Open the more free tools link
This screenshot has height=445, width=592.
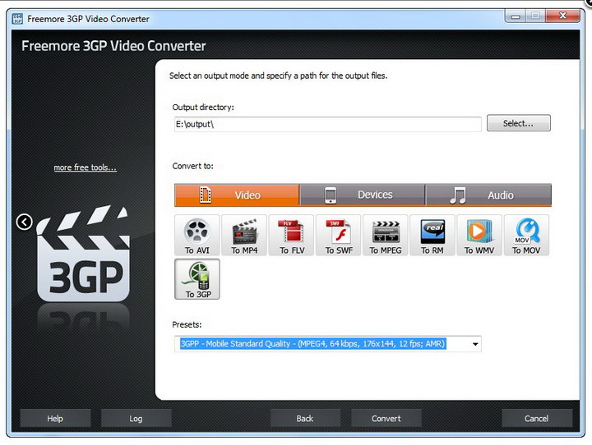coord(85,167)
